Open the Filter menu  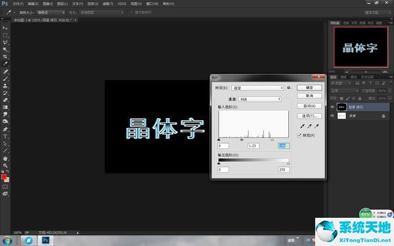108,4
